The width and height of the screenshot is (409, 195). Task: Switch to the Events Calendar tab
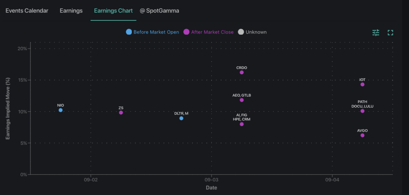click(x=27, y=11)
